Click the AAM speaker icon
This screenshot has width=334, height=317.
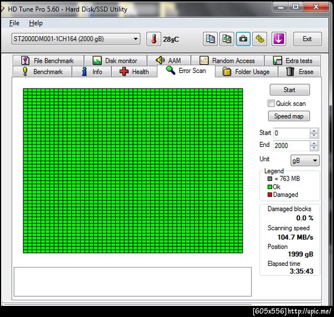point(160,61)
